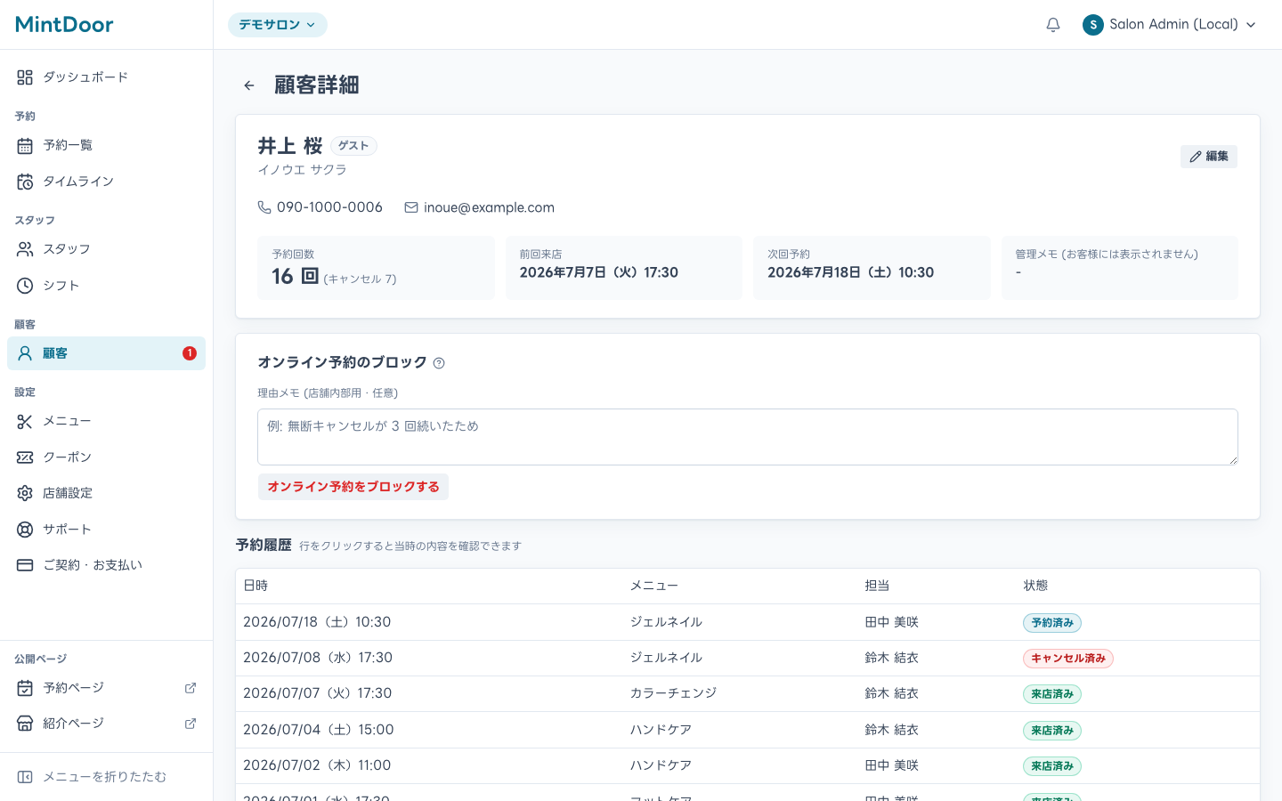Click the 次回予約 2026年7月18日 card

point(872,268)
